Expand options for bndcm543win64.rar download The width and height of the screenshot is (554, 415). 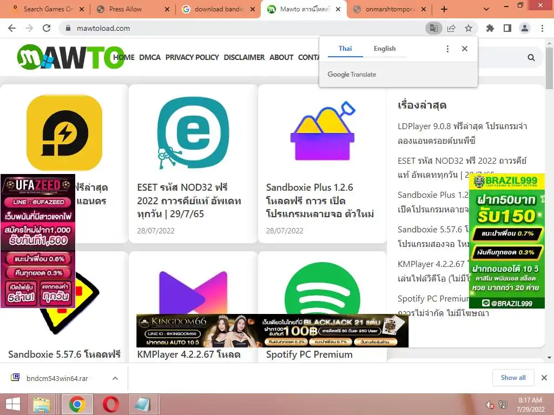pyautogui.click(x=115, y=378)
